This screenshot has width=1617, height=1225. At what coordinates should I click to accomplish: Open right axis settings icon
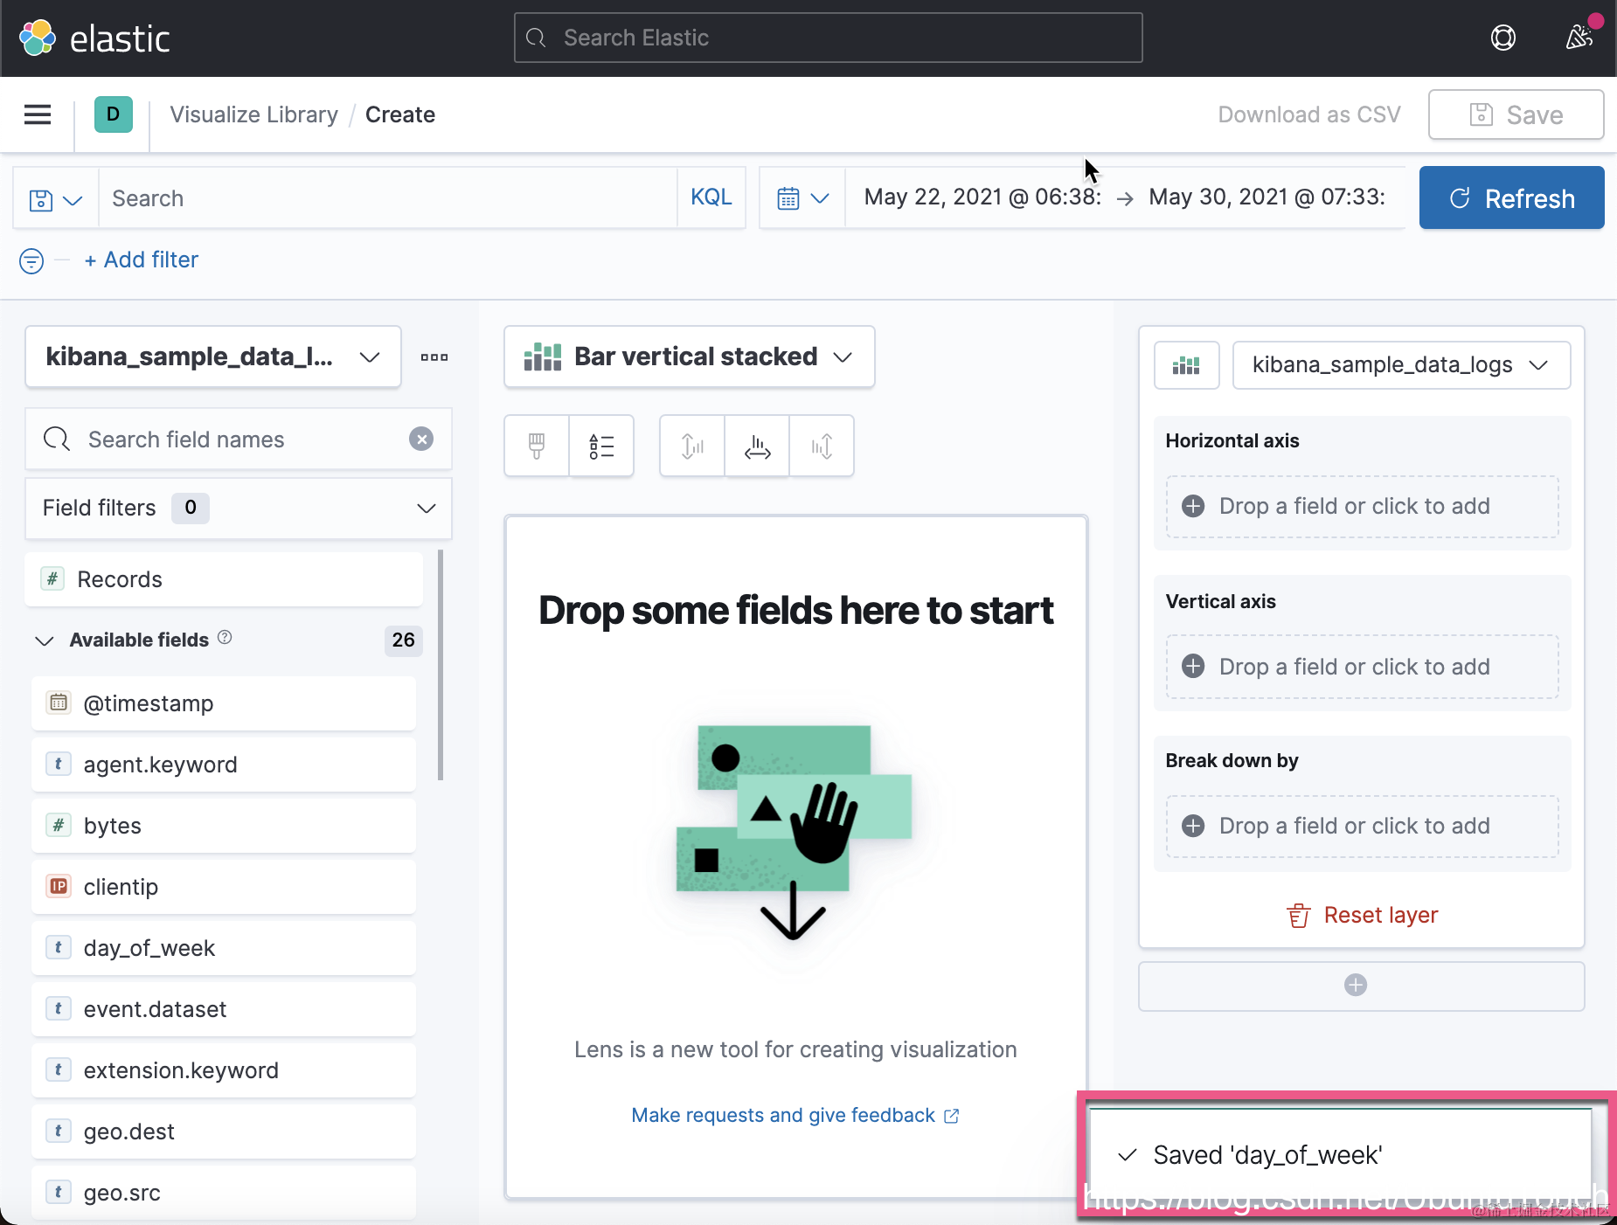pos(822,446)
